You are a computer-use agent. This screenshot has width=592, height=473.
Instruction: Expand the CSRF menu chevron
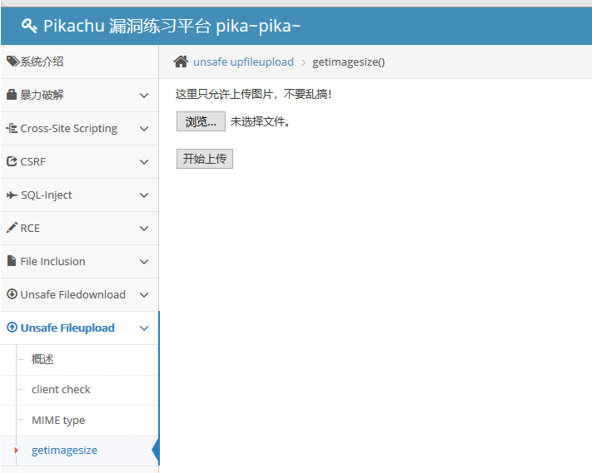coord(144,162)
